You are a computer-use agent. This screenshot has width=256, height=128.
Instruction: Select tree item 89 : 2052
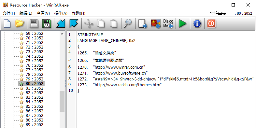[x=35, y=125]
